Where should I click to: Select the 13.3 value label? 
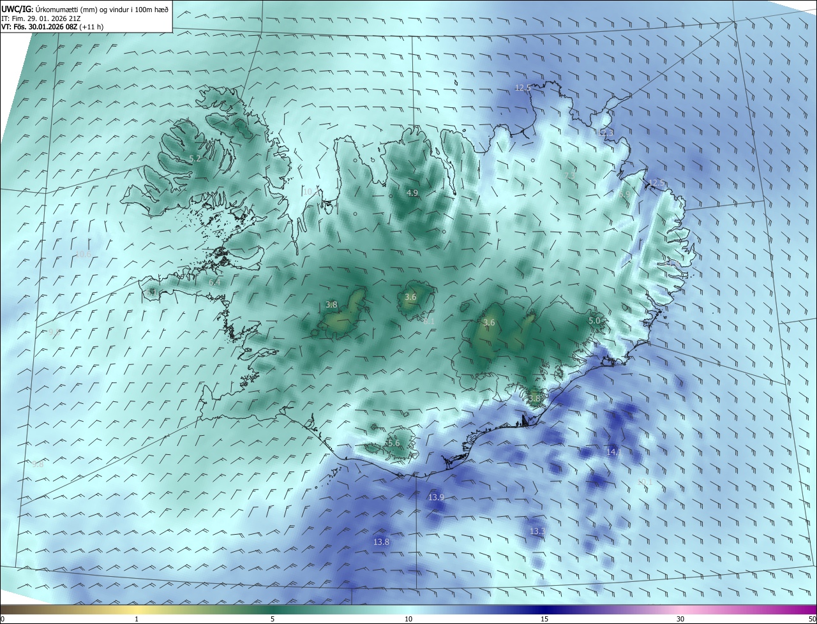(x=537, y=531)
